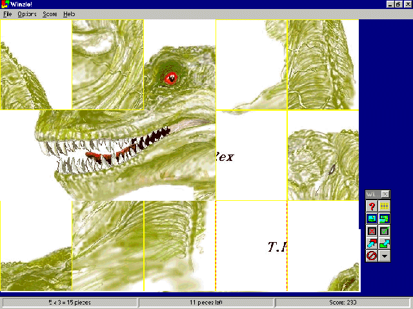The image size is (413, 309).
Task: Select the puzzle piece showing 'T.R' text
Action: [x=251, y=245]
